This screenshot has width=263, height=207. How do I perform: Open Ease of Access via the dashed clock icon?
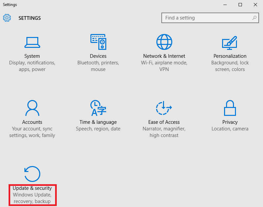pos(164,108)
